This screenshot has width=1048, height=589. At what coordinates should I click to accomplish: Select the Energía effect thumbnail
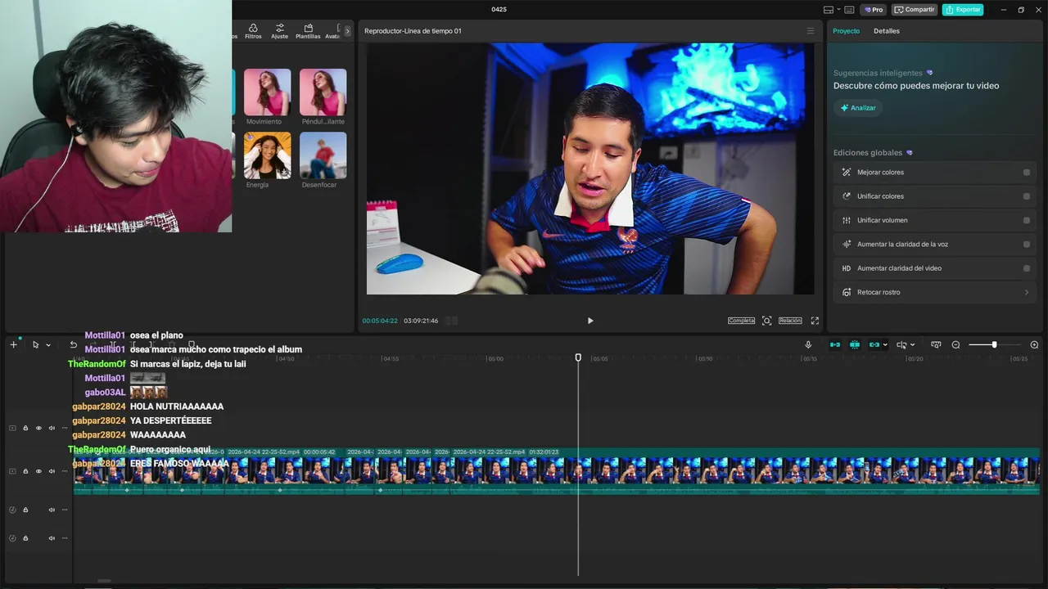267,155
